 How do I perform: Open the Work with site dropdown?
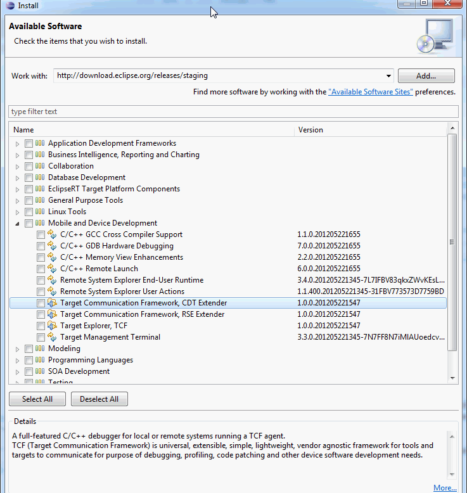pyautogui.click(x=388, y=76)
